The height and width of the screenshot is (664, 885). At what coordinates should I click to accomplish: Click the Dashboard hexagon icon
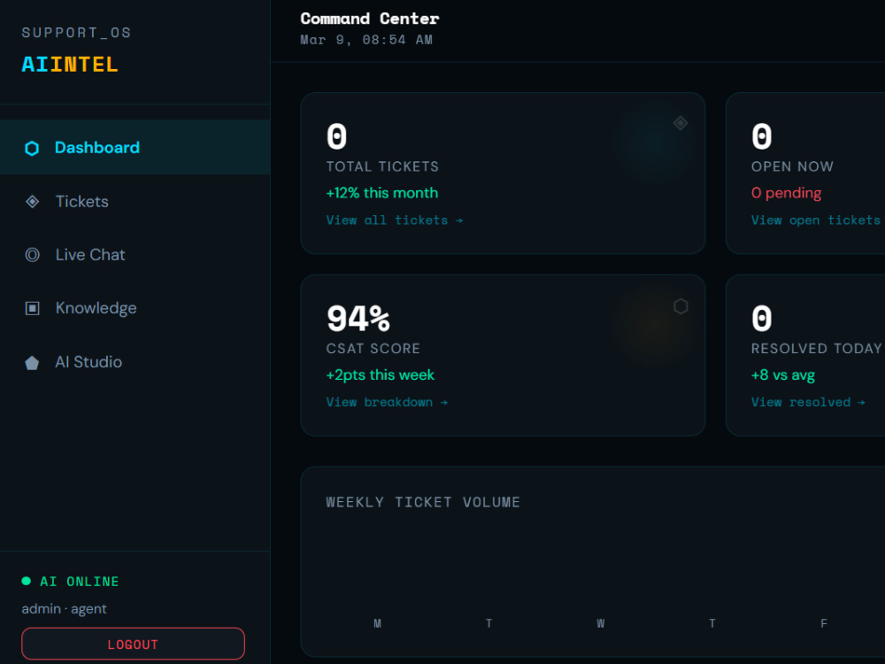pyautogui.click(x=32, y=148)
